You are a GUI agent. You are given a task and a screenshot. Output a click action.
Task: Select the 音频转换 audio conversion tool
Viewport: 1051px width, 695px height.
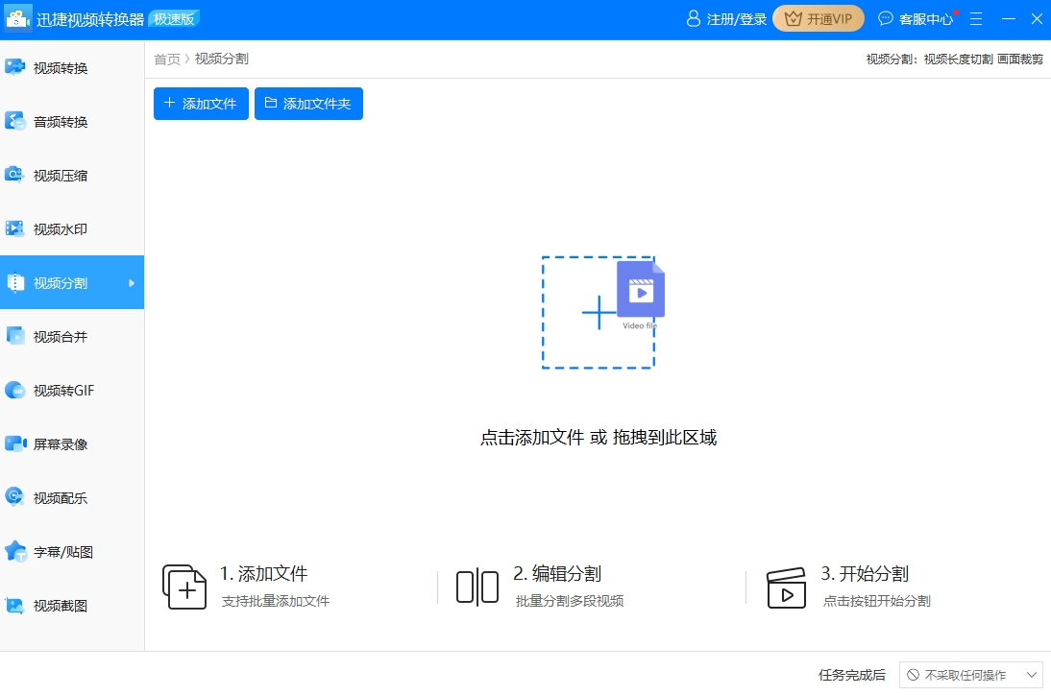[58, 121]
